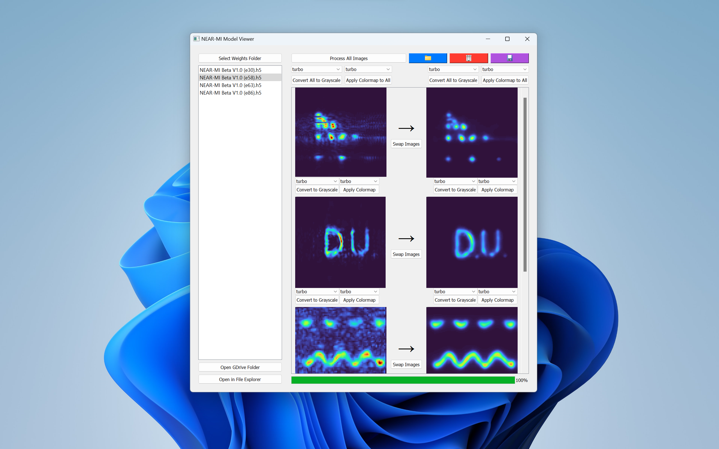719x449 pixels.
Task: Apply Colormap to All on the right panel
Action: [504, 80]
